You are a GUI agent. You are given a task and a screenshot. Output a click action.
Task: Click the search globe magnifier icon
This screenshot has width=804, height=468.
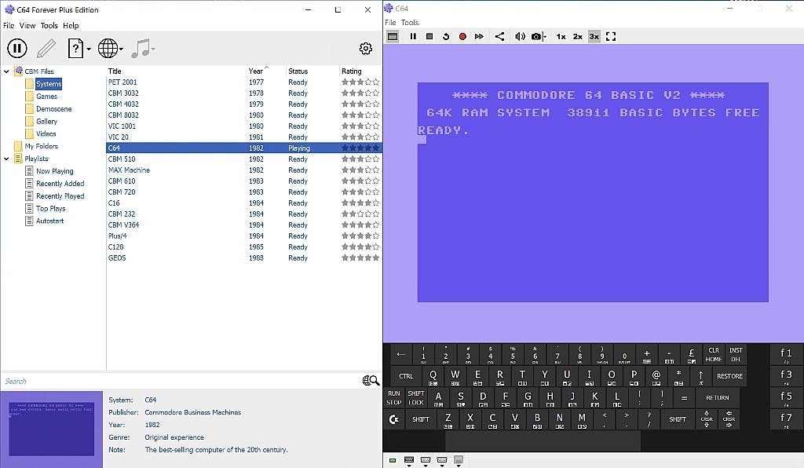(371, 380)
